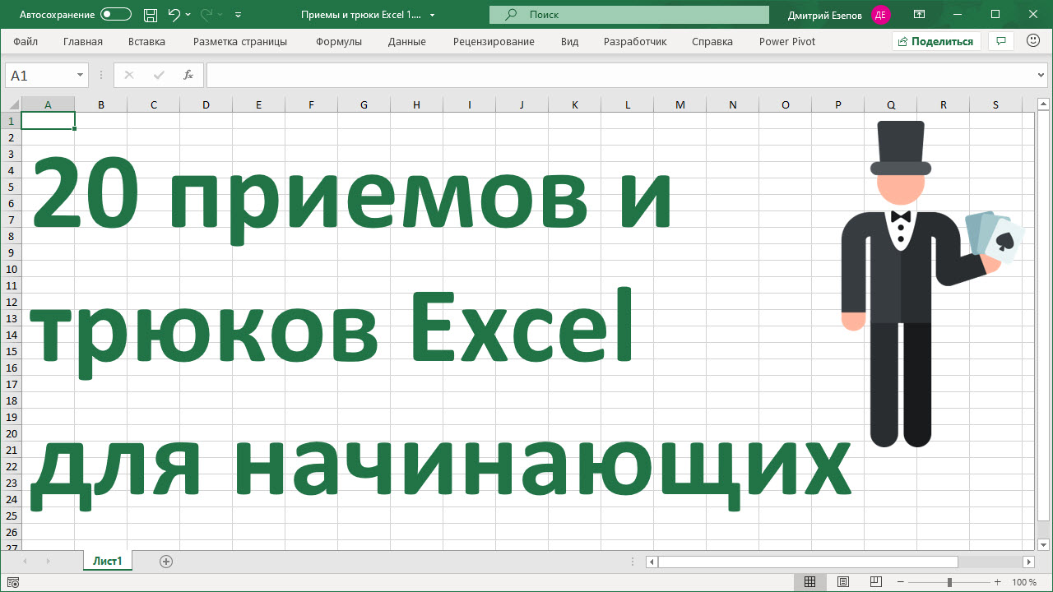Image resolution: width=1053 pixels, height=592 pixels.
Task: Select row header 13
Action: (x=11, y=318)
